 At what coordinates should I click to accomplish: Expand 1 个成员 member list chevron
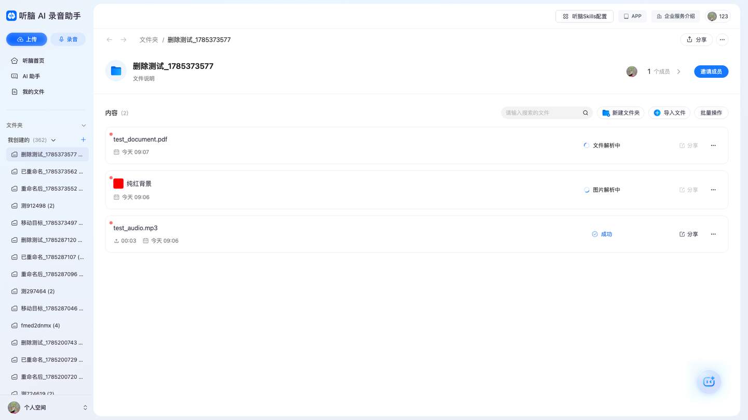(678, 72)
